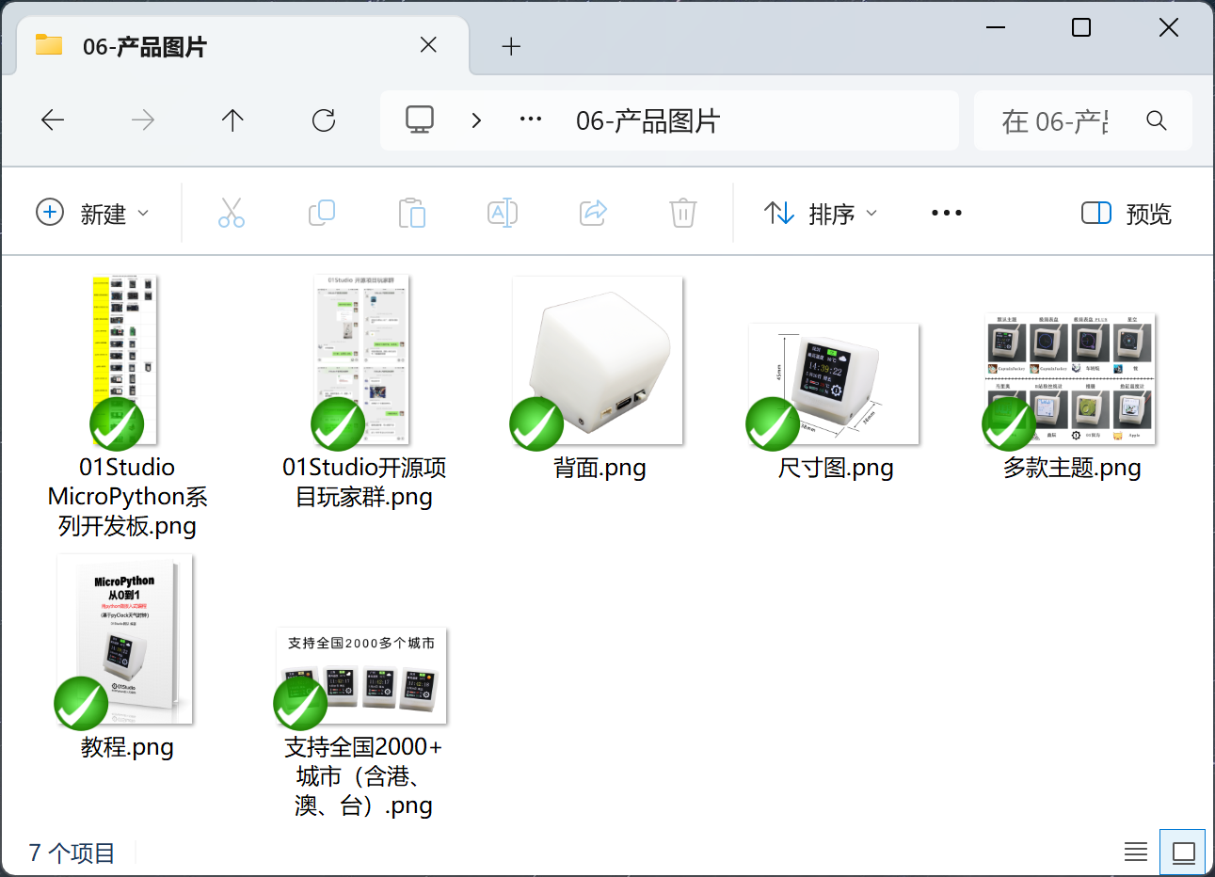Minimize the File Explorer window

[996, 27]
